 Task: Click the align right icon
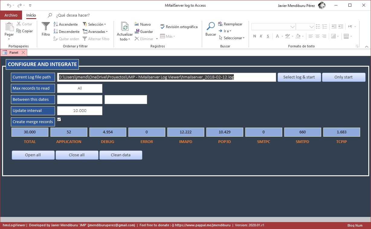pos(324,36)
